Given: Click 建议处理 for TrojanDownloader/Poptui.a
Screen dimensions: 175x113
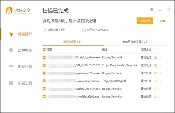Looking at the screenshot, I should pos(146,65).
